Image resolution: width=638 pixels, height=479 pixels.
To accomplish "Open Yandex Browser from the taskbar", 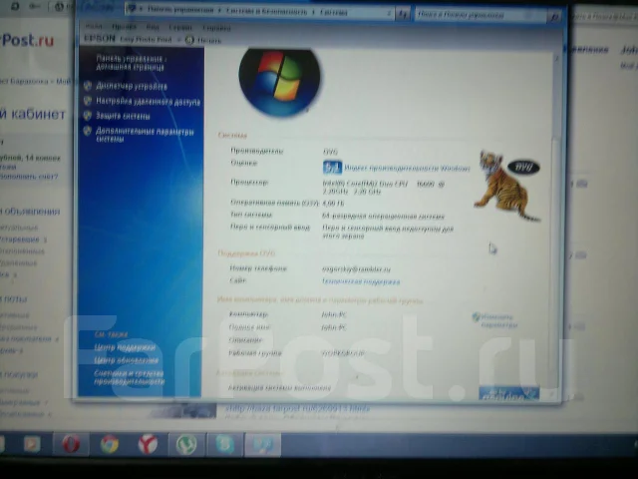I will pyautogui.click(x=148, y=444).
